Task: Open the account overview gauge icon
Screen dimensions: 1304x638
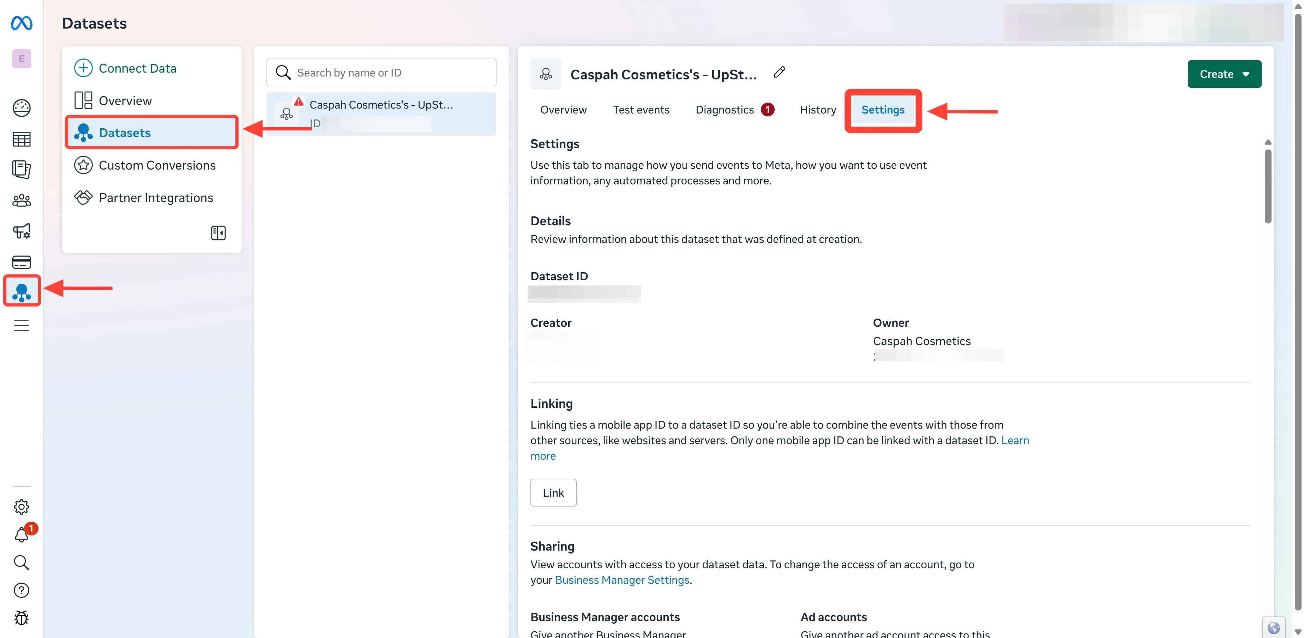Action: [21, 108]
